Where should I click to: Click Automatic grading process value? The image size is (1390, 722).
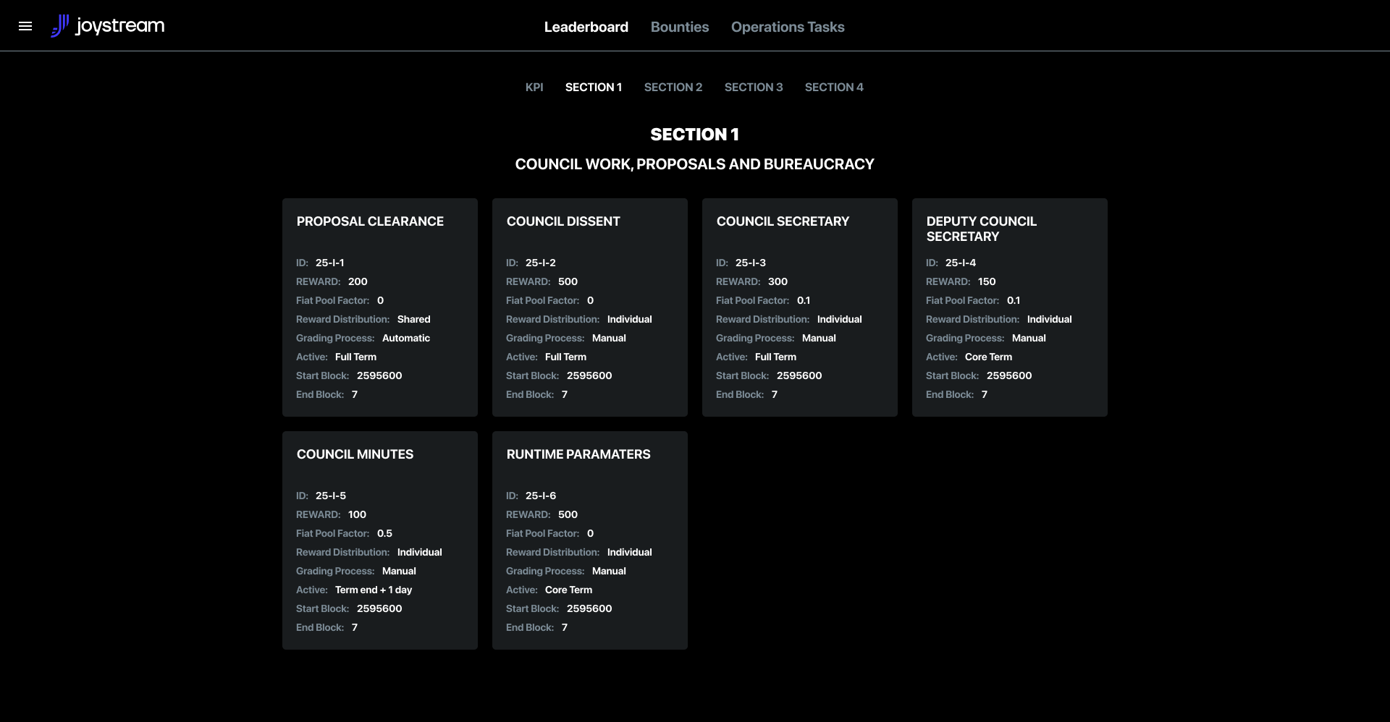click(406, 338)
